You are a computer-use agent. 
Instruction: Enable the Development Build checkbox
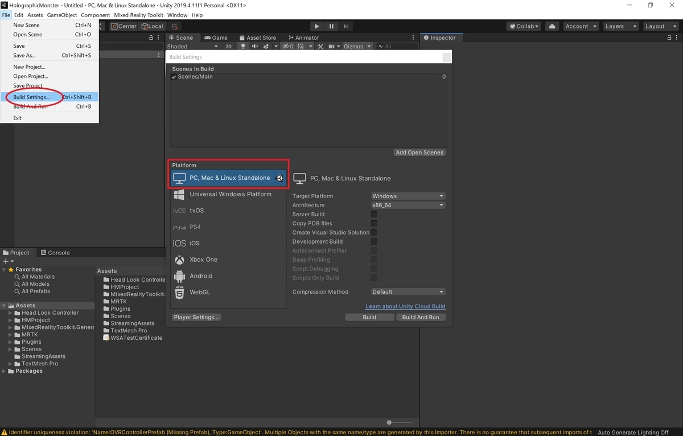[x=374, y=242]
